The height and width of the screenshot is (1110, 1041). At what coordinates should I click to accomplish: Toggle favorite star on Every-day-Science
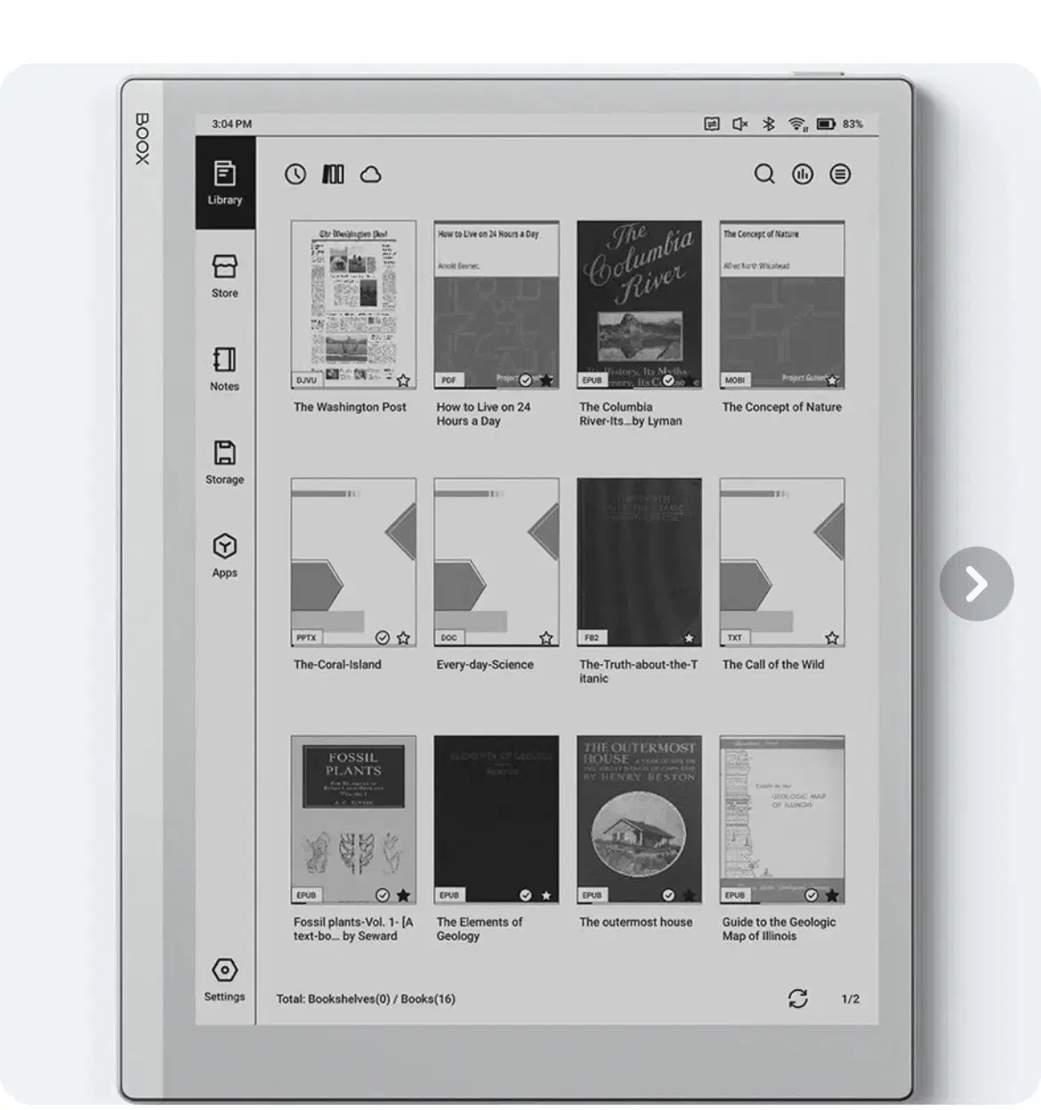click(x=546, y=638)
